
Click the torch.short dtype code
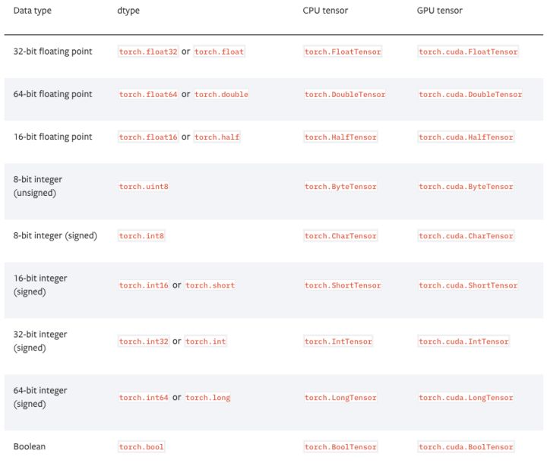pos(210,285)
